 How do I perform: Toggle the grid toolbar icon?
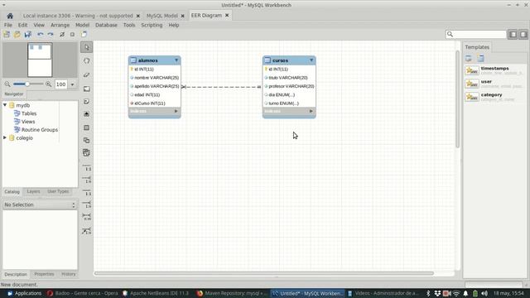tap(62, 34)
